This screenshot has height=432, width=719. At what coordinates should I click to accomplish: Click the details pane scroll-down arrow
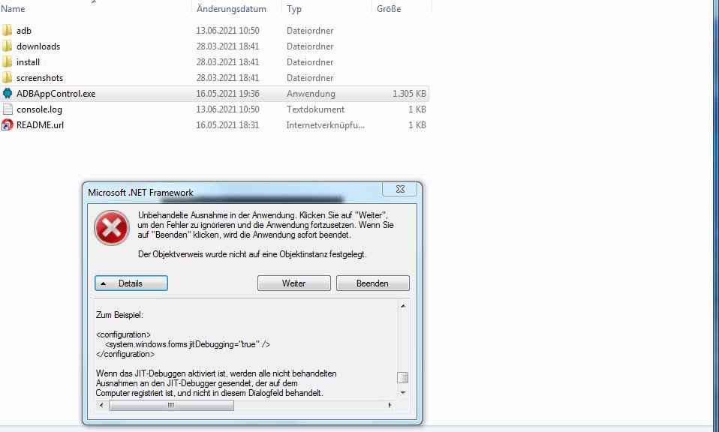click(x=402, y=392)
